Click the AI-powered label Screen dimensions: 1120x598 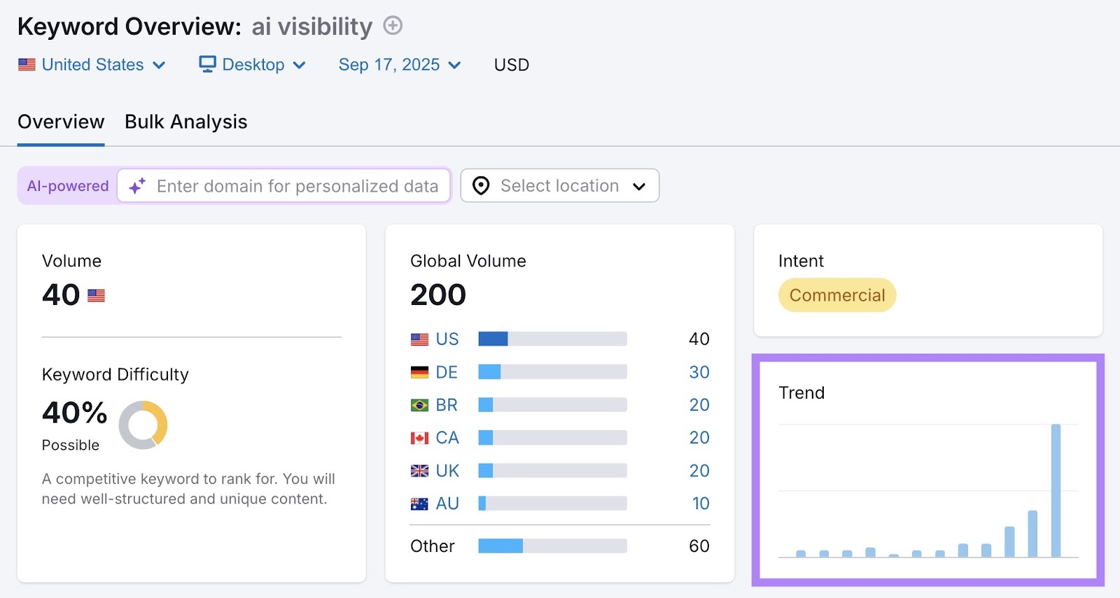coord(68,186)
